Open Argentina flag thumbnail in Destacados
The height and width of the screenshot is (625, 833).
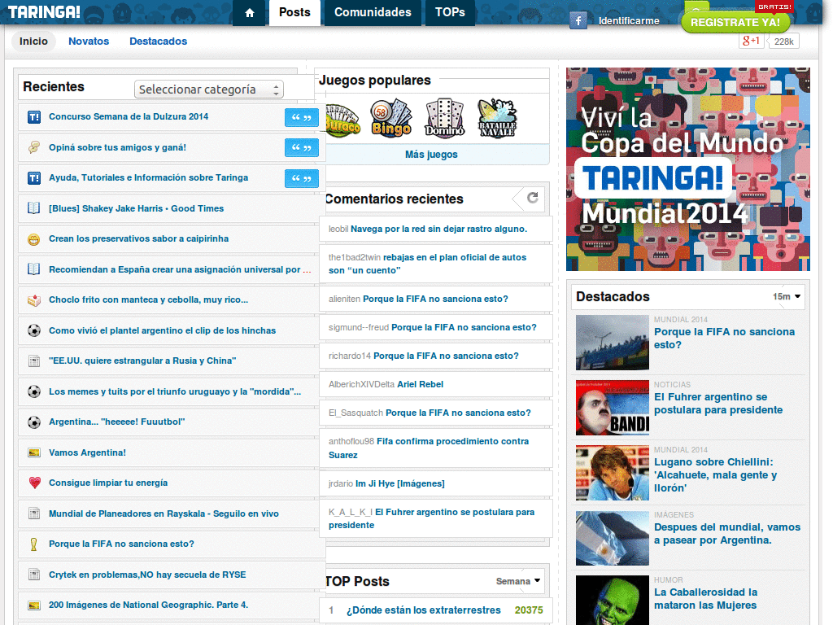tap(613, 539)
